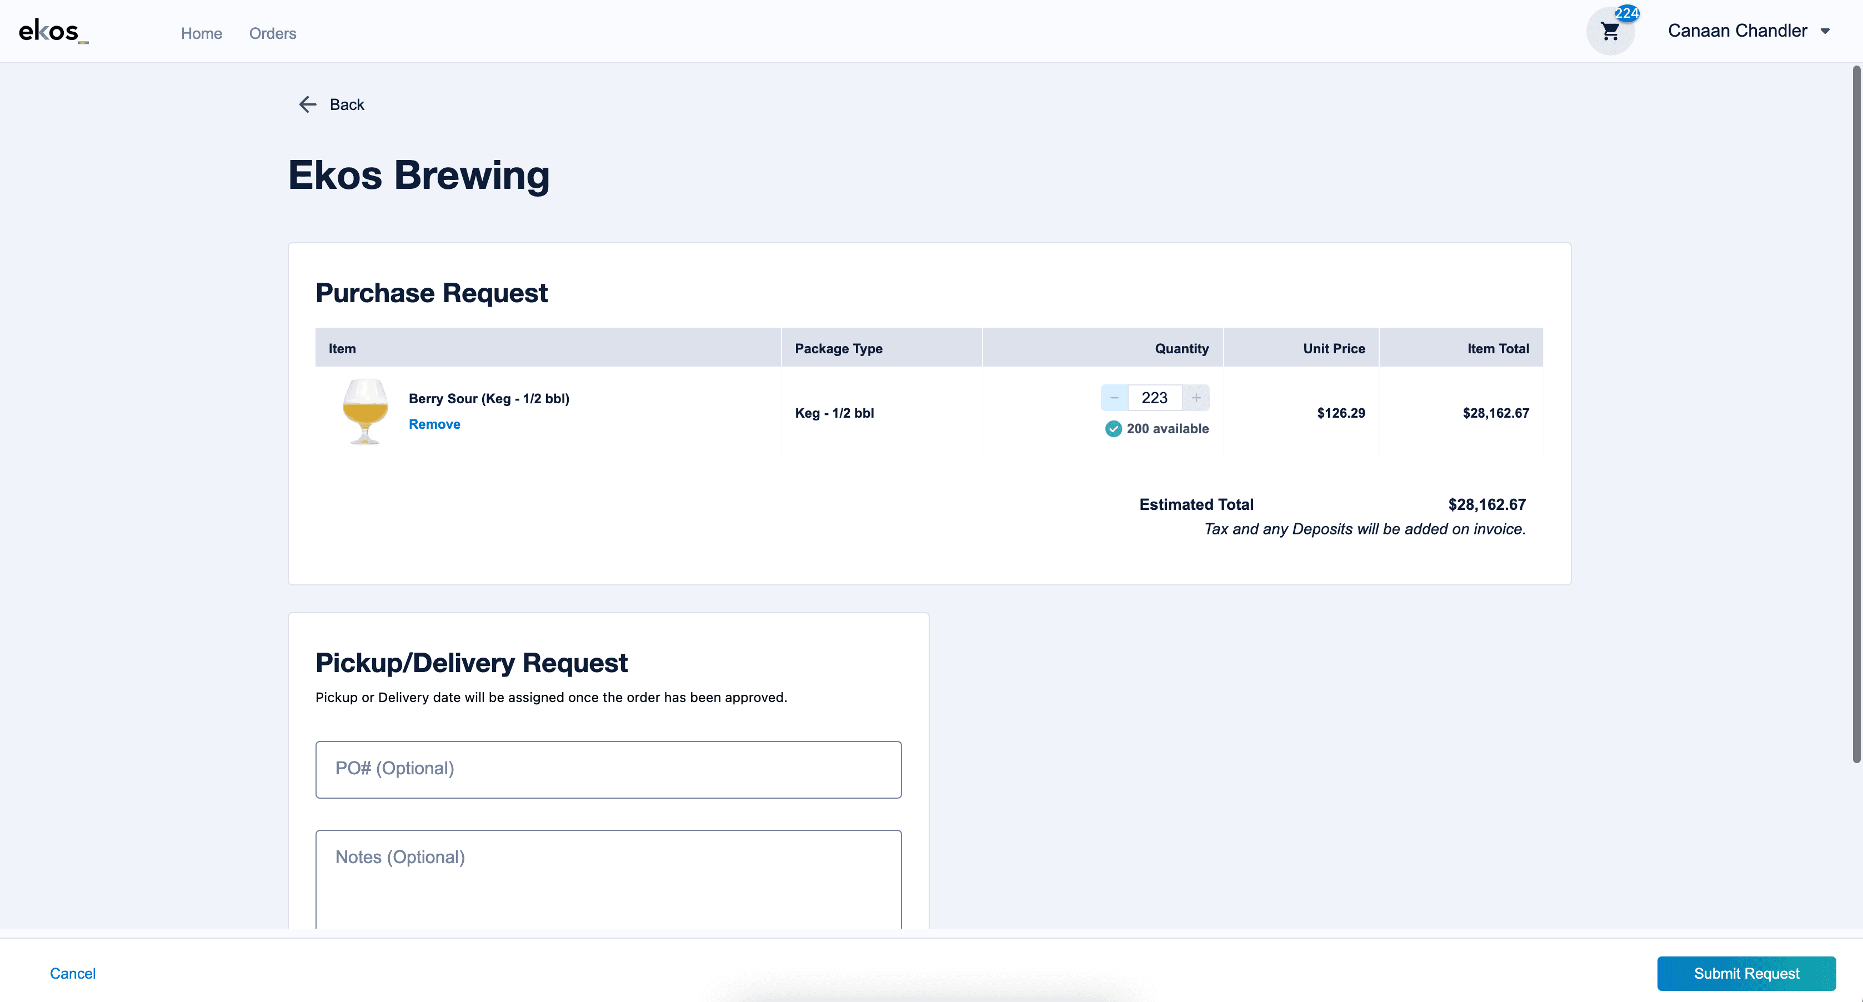Click the tax and deposits invoice note
The image size is (1863, 1002).
(1365, 529)
